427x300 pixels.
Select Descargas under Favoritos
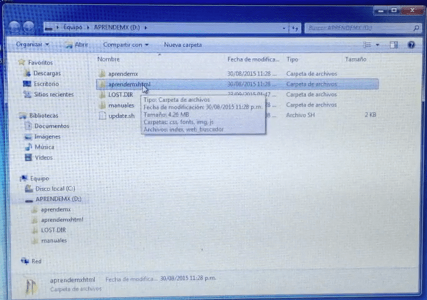point(47,73)
